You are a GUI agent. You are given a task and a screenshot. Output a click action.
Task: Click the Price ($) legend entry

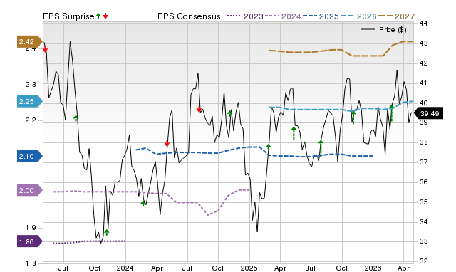pos(384,30)
